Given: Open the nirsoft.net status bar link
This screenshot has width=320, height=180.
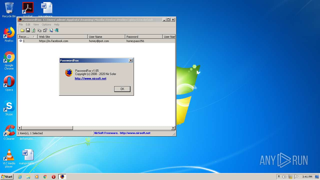Looking at the screenshot, I should [135, 133].
